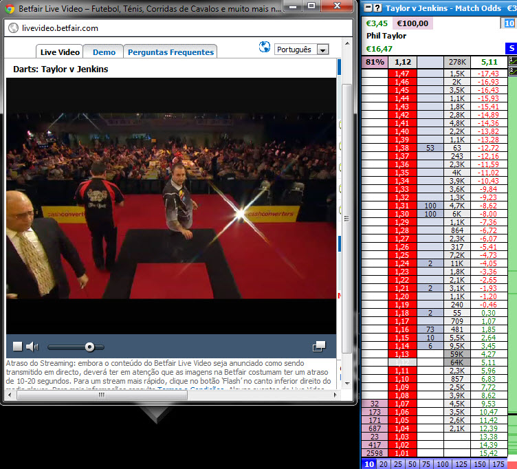Expand the Português language dropdown
This screenshot has height=469, width=517.
tap(323, 50)
